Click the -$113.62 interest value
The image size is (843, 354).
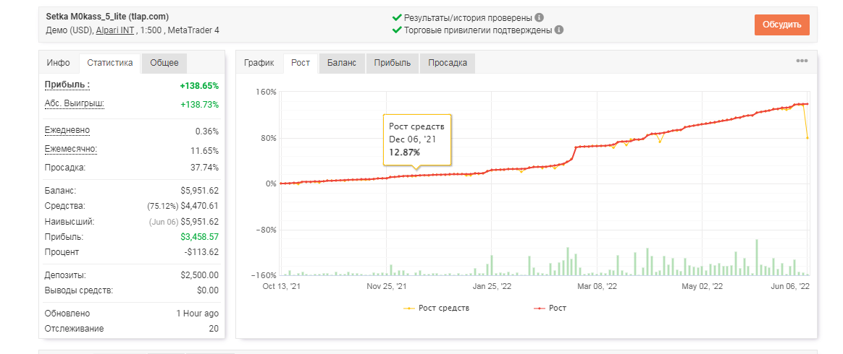[201, 252]
